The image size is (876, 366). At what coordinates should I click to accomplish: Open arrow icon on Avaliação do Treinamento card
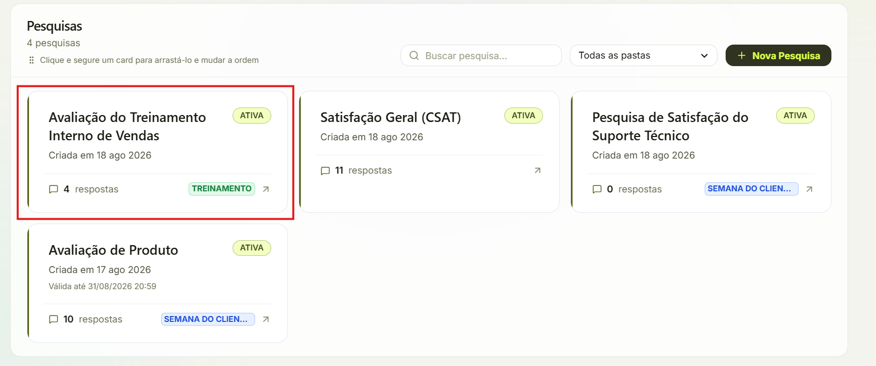click(266, 189)
